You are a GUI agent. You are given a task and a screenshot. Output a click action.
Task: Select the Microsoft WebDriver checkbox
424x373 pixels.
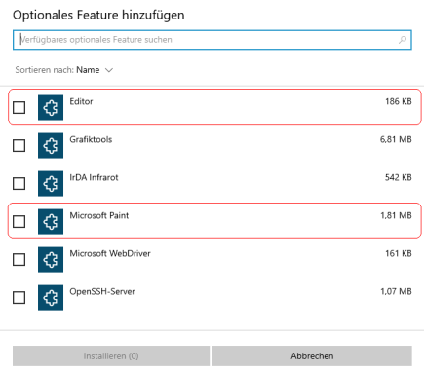pyautogui.click(x=19, y=259)
